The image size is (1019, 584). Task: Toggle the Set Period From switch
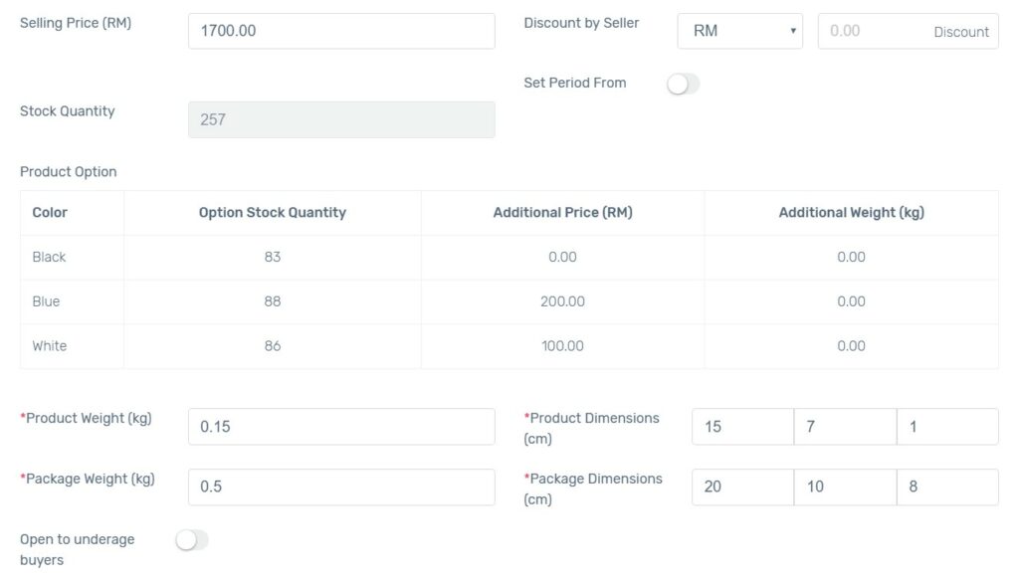click(x=683, y=84)
